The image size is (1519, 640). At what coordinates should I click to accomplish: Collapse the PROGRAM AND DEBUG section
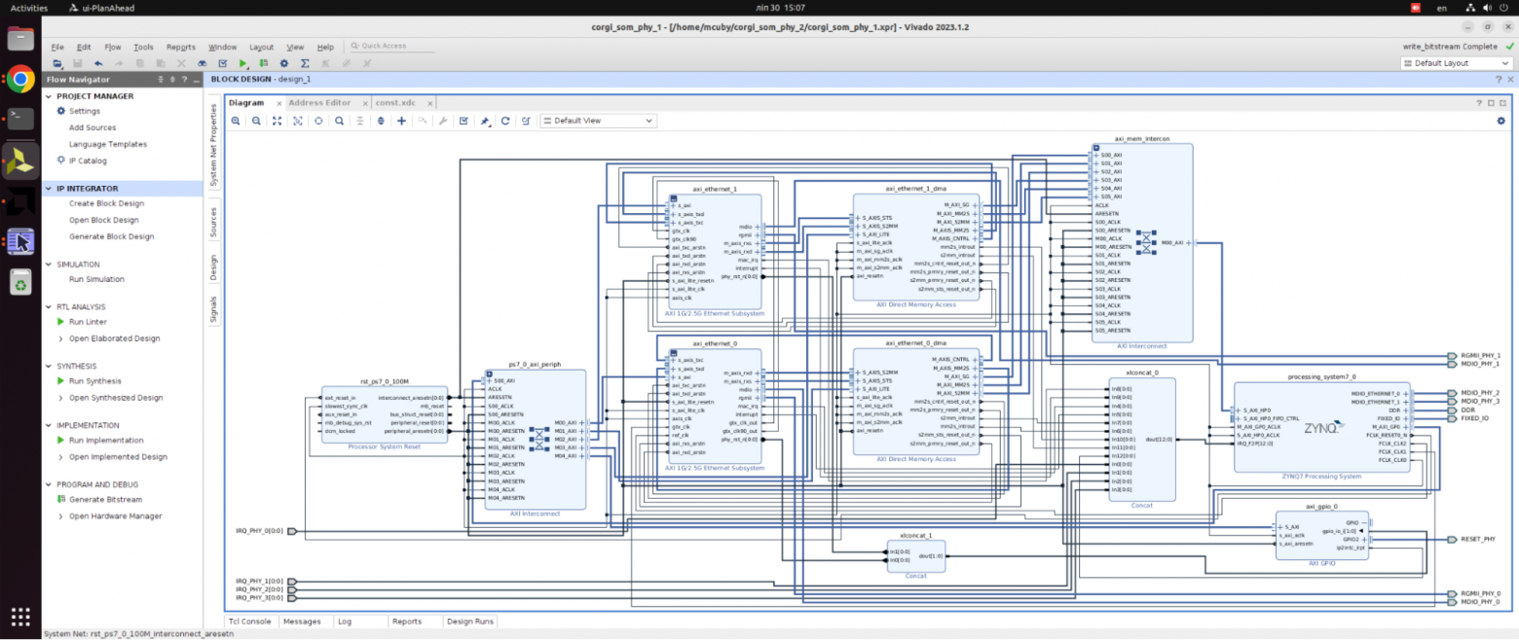[50, 484]
